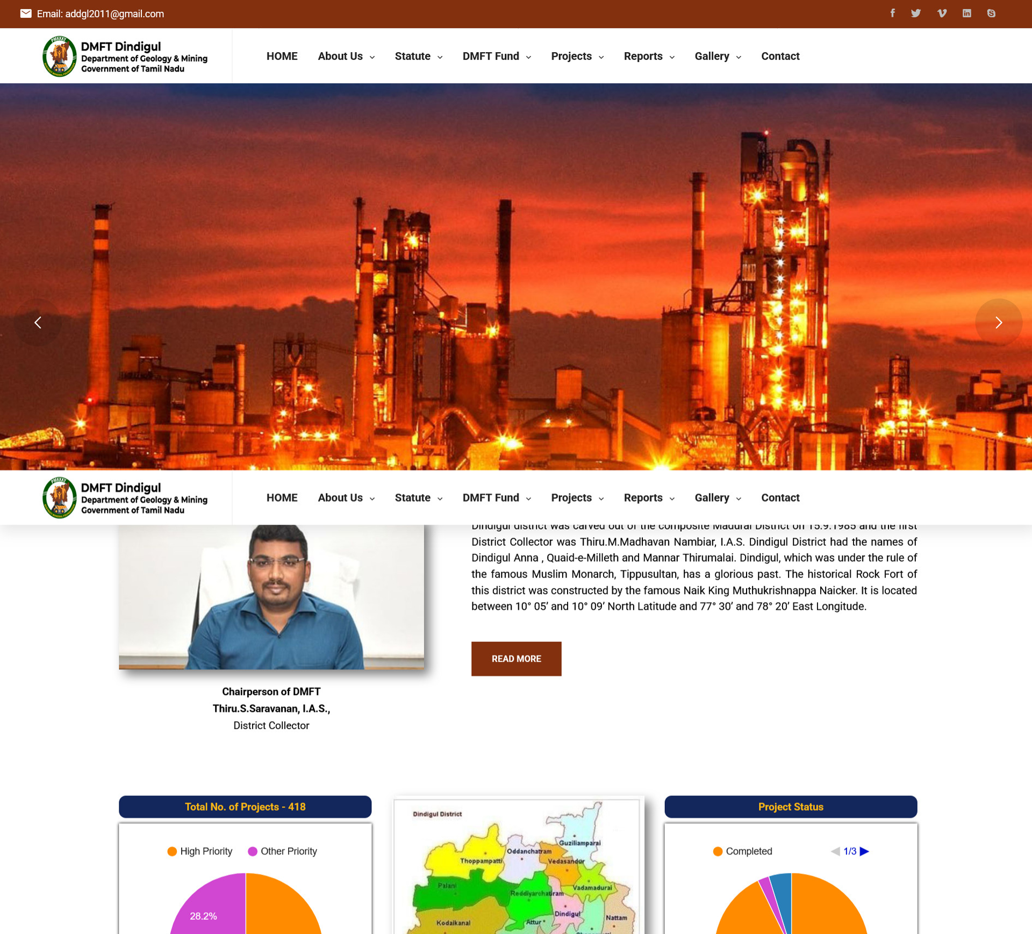Click Contact in the sticky lower header
The image size is (1032, 934).
[x=780, y=498]
